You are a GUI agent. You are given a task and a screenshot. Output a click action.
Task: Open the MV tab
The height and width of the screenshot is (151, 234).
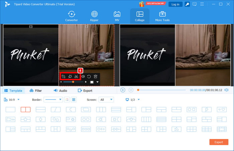(x=117, y=16)
